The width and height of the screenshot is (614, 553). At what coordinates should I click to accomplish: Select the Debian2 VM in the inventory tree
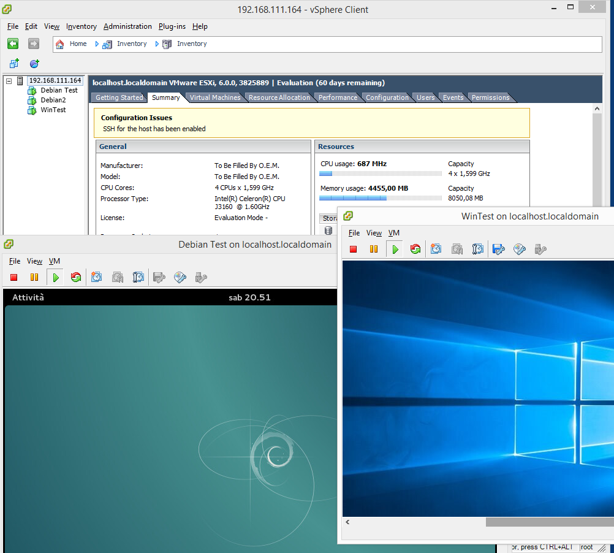coord(53,100)
